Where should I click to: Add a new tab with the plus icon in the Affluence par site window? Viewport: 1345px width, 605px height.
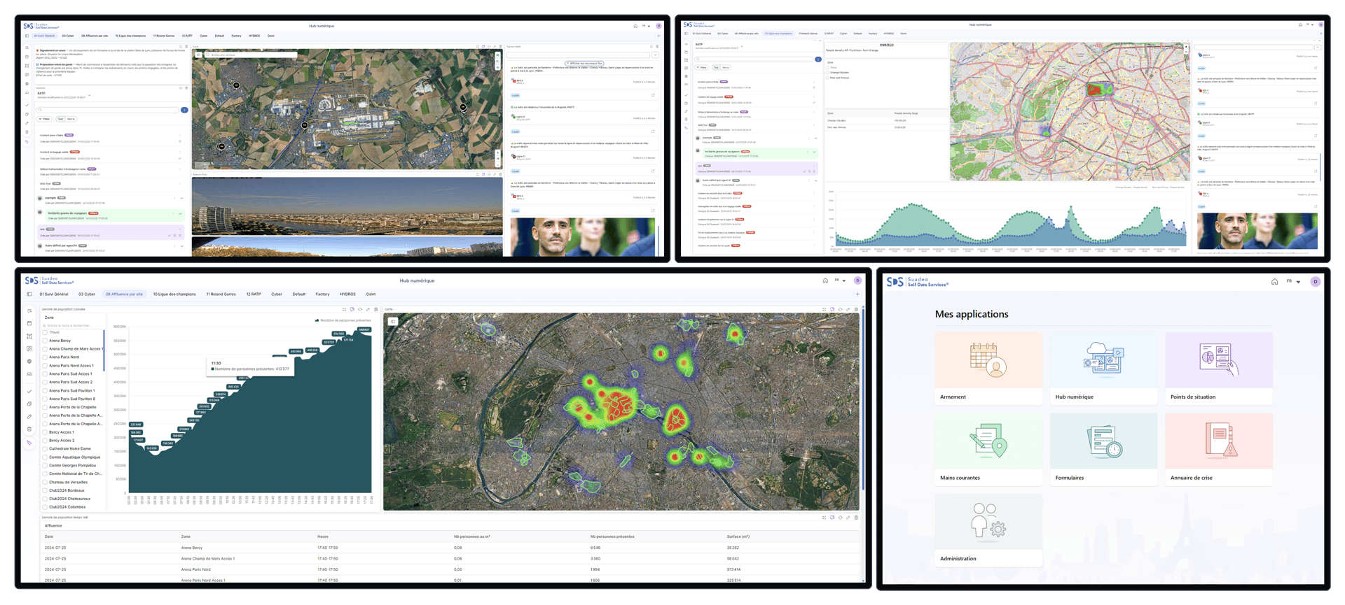[x=857, y=294]
